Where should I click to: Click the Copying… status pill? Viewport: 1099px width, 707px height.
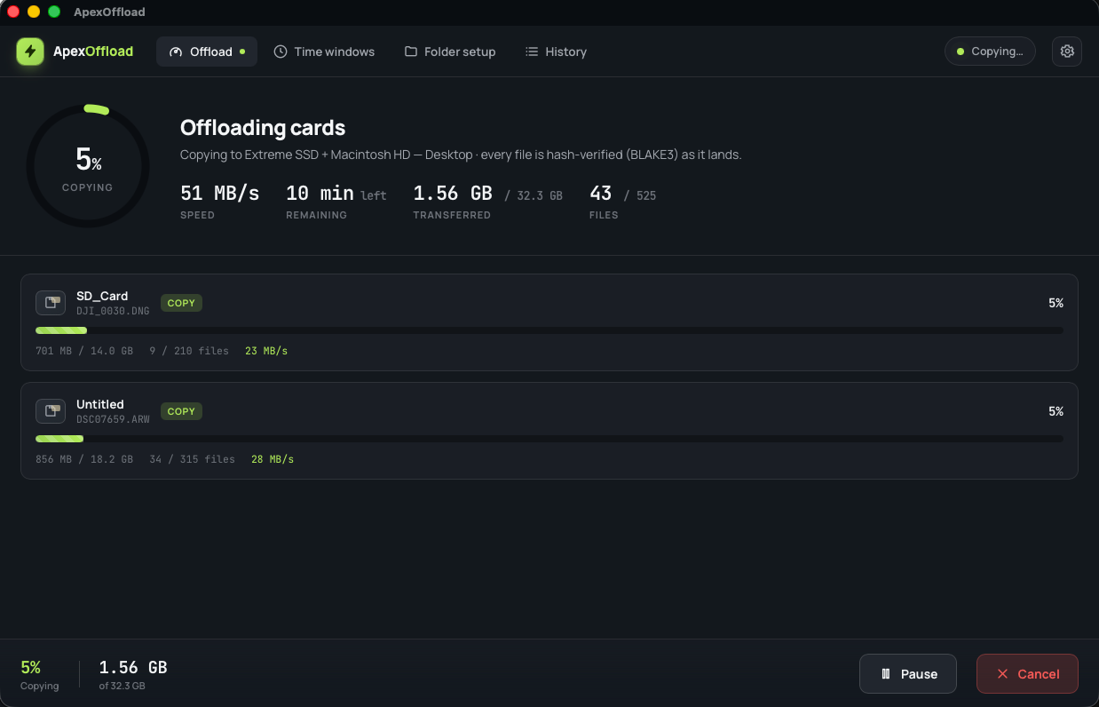[990, 52]
